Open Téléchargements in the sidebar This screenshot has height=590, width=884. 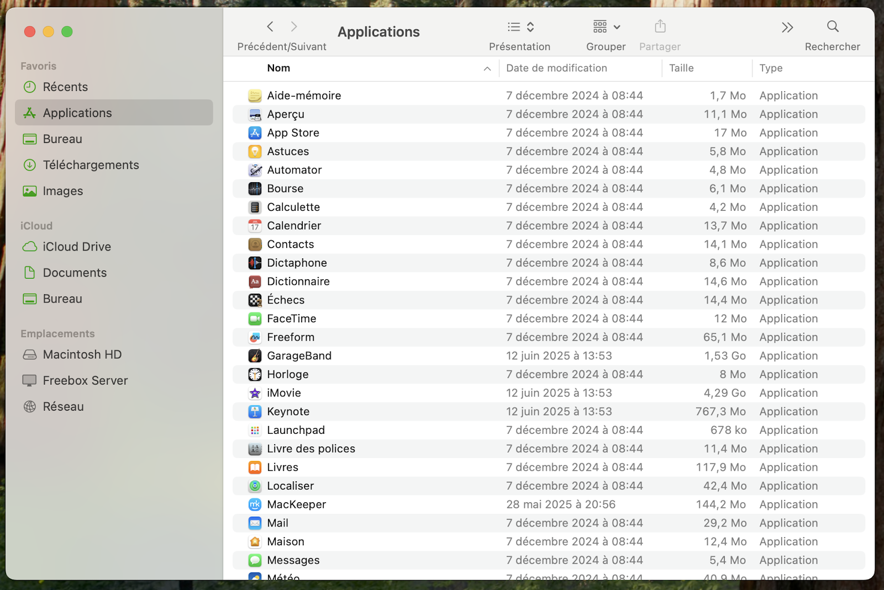point(91,165)
